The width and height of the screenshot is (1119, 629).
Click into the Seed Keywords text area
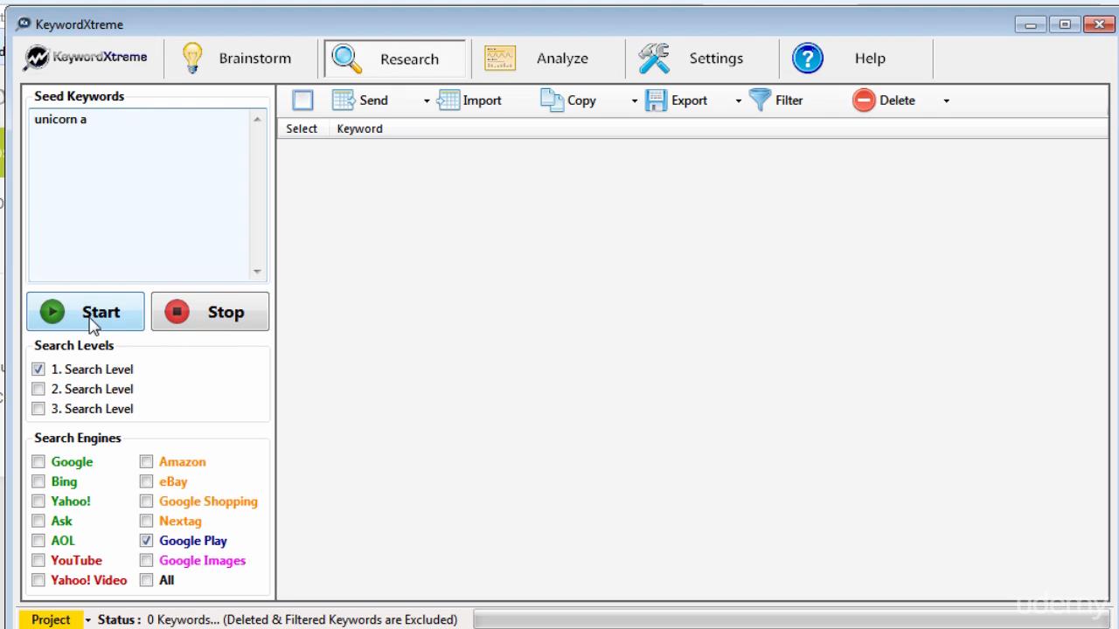[139, 195]
